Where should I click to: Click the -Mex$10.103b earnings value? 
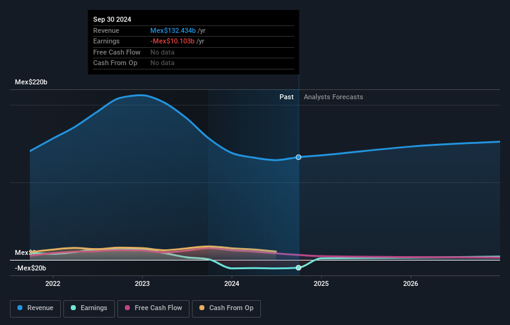[x=173, y=41]
